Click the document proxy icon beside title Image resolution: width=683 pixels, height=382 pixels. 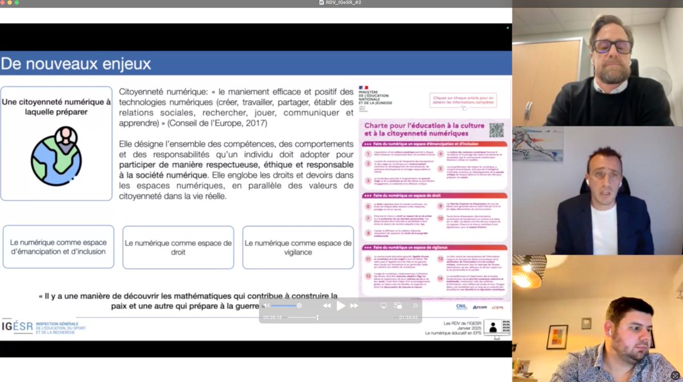(322, 3)
